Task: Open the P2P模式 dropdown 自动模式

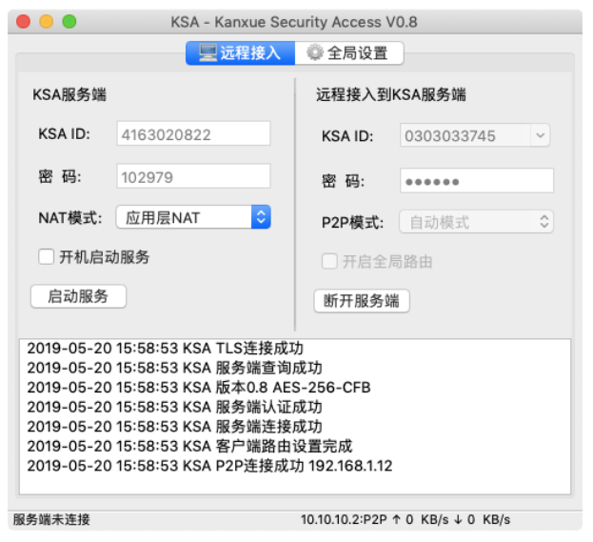Action: click(x=477, y=222)
